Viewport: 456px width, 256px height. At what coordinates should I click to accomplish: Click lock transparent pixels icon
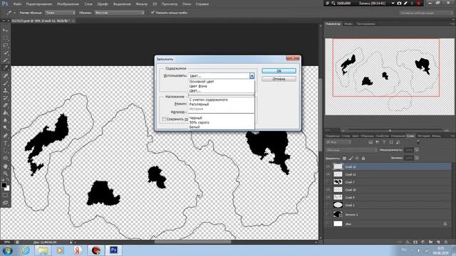[x=344, y=158]
